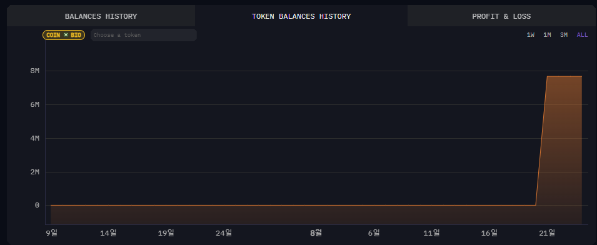Screen dimensions: 597x245
Task: Click the 16일 x-axis date label
Action: pos(489,233)
